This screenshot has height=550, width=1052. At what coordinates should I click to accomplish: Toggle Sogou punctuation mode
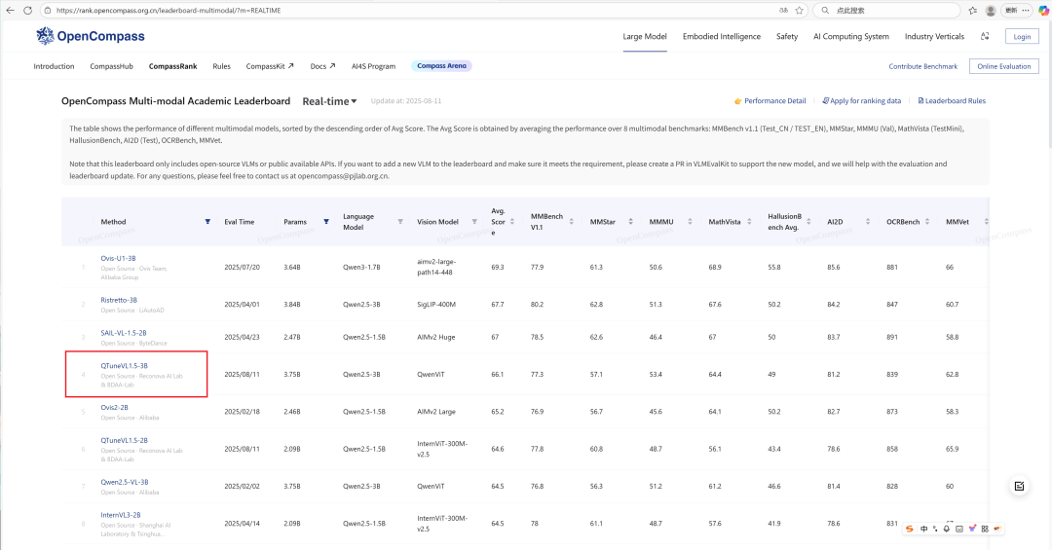point(935,529)
